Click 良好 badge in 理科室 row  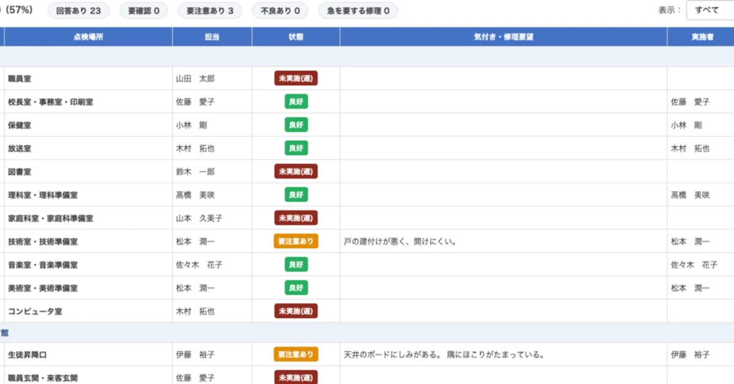[x=296, y=194]
